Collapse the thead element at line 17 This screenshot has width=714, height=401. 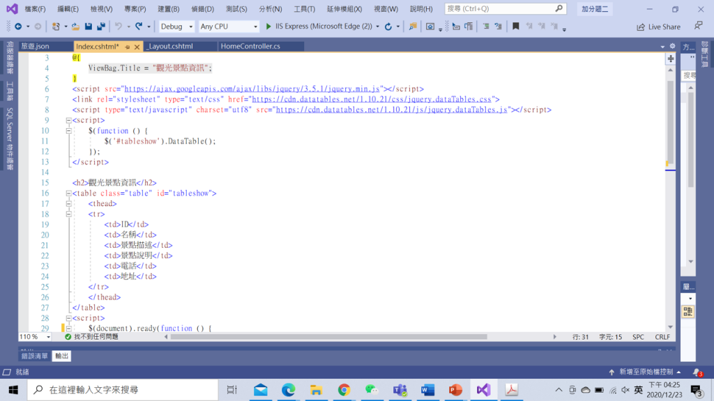[x=68, y=204]
